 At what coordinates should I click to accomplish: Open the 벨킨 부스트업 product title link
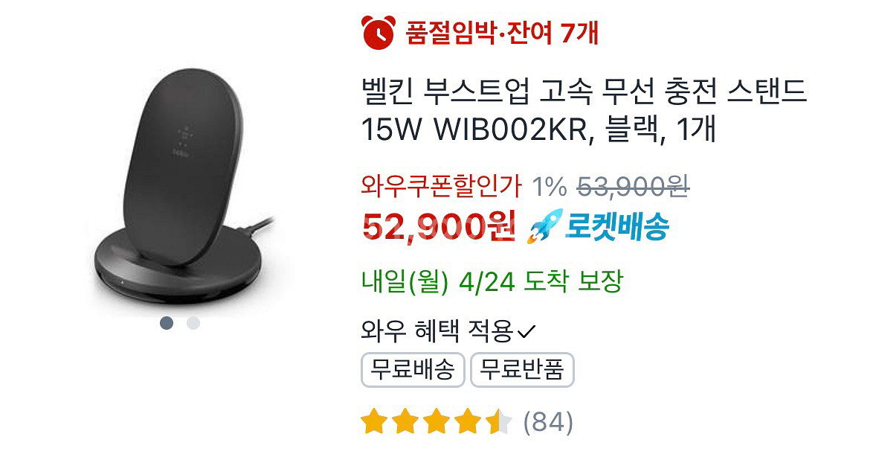[584, 110]
